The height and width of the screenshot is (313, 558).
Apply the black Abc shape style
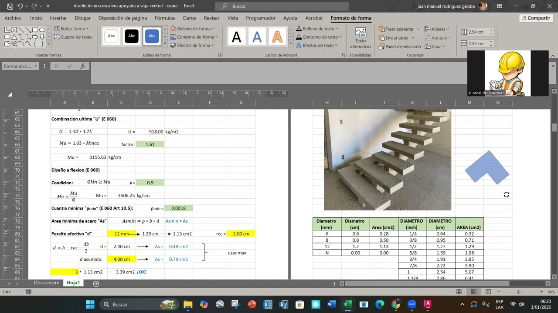point(132,36)
